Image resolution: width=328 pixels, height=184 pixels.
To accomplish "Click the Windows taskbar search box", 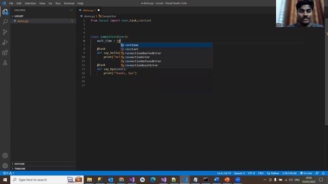I will (x=47, y=179).
